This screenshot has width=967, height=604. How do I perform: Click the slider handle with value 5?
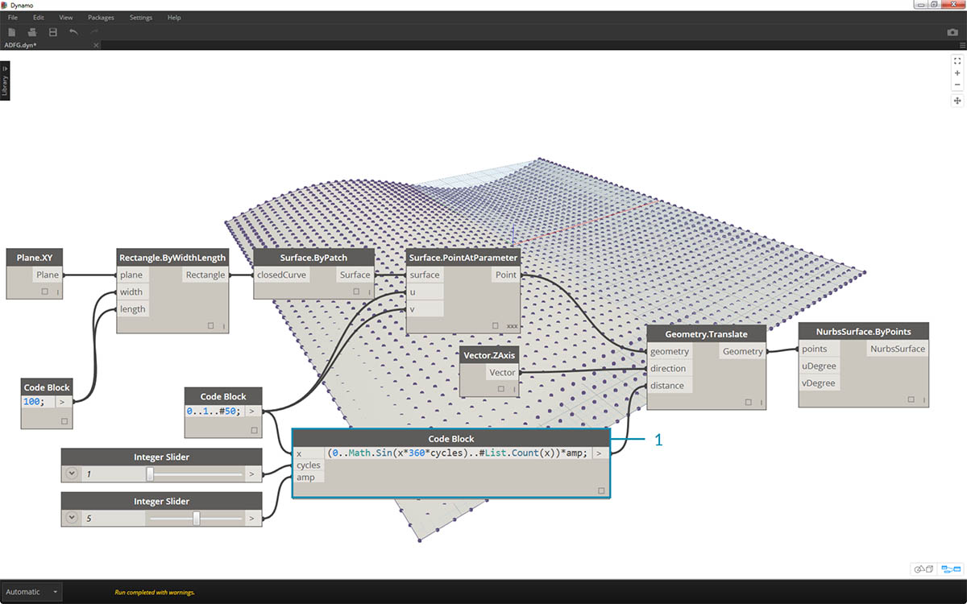coord(196,519)
